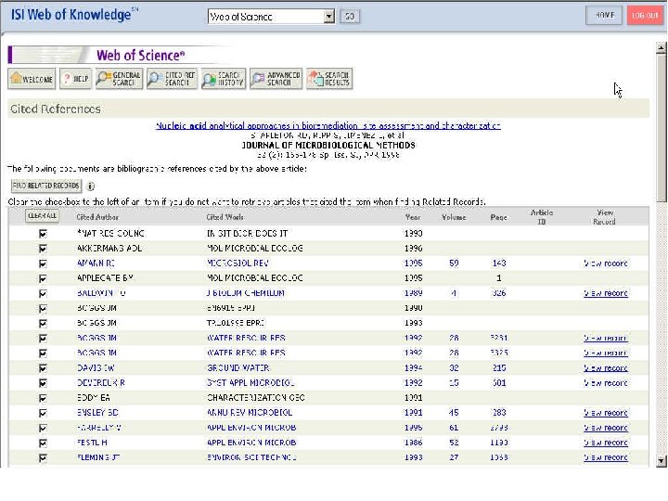Open SYST APPL MICROBIOL cited work link
This screenshot has height=501, width=668.
250,383
